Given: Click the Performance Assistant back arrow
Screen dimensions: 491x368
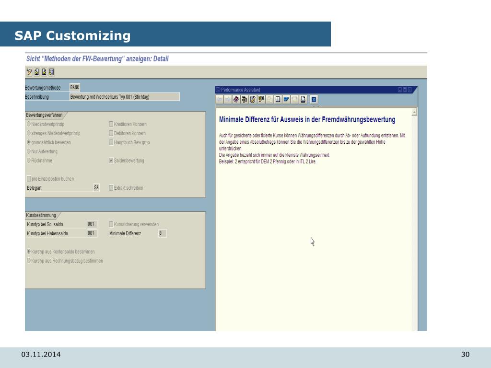Looking at the screenshot, I should 220,100.
